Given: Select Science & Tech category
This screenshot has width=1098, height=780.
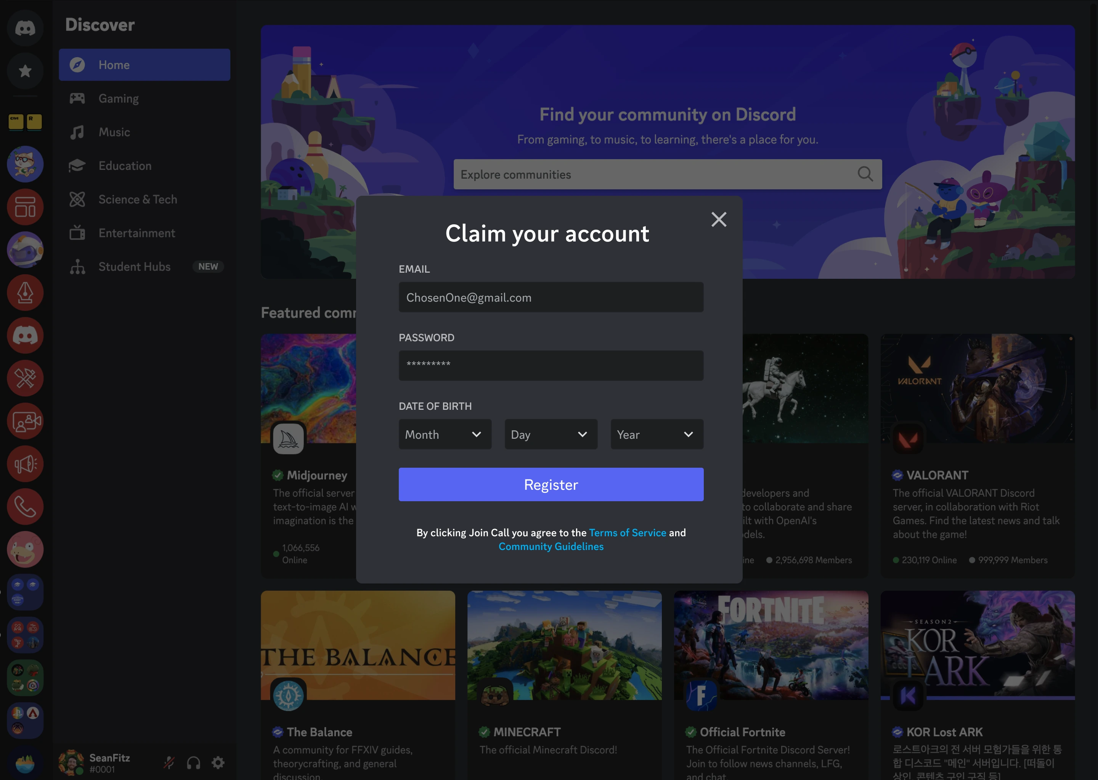Looking at the screenshot, I should pyautogui.click(x=144, y=199).
